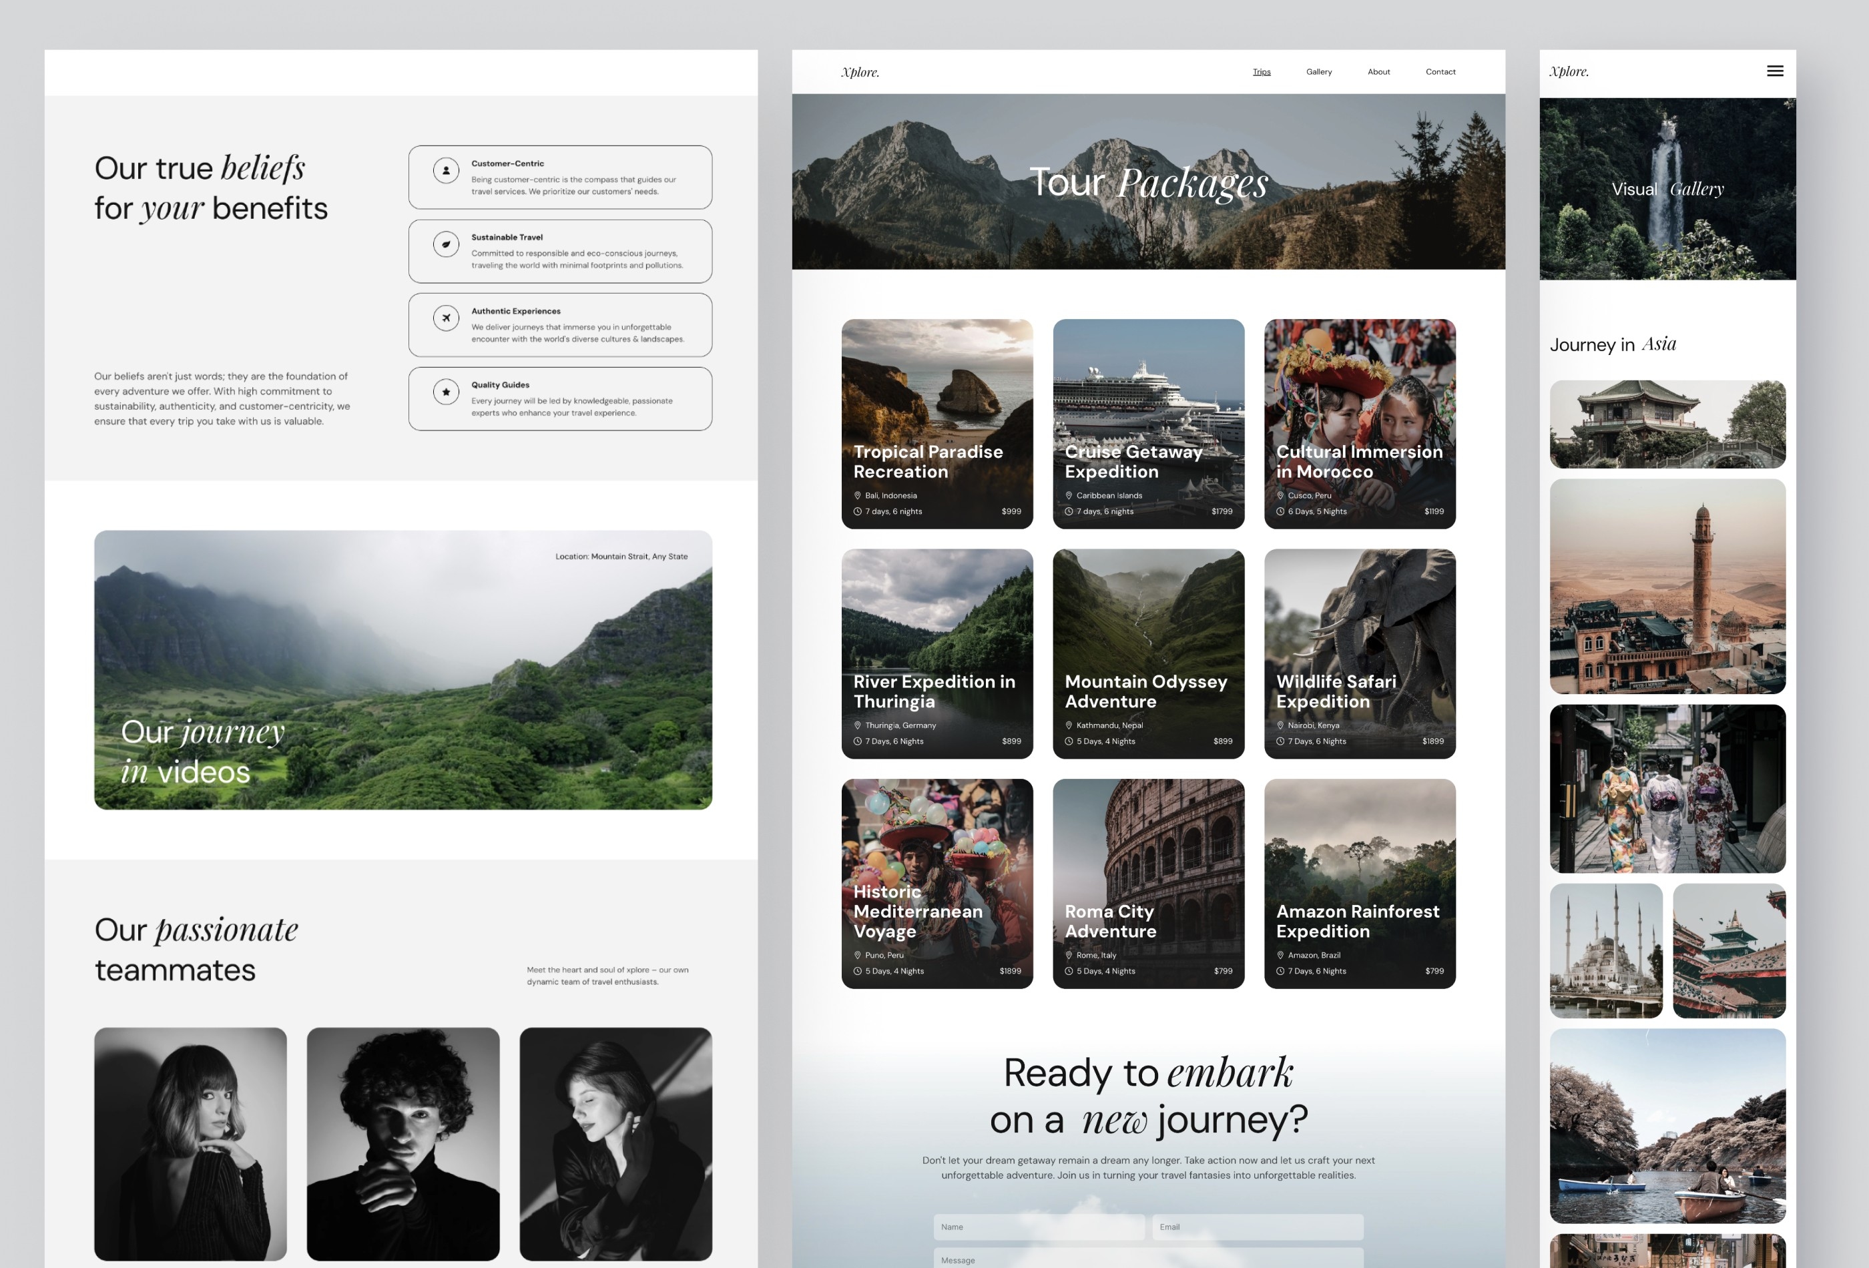Click the Email input field
Image resolution: width=1869 pixels, height=1268 pixels.
pos(1257,1226)
